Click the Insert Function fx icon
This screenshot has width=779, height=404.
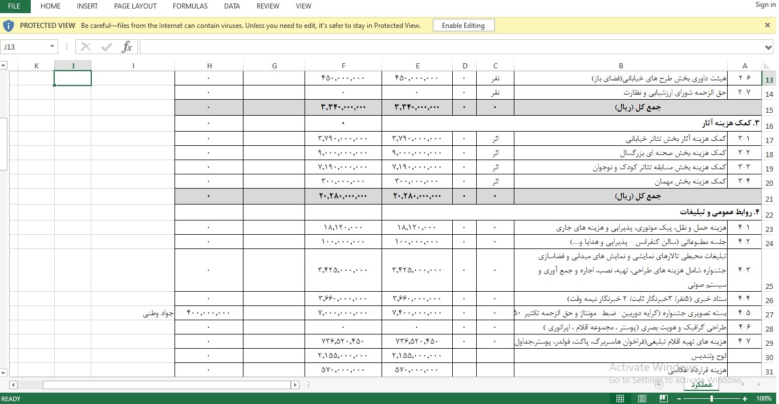tap(127, 47)
